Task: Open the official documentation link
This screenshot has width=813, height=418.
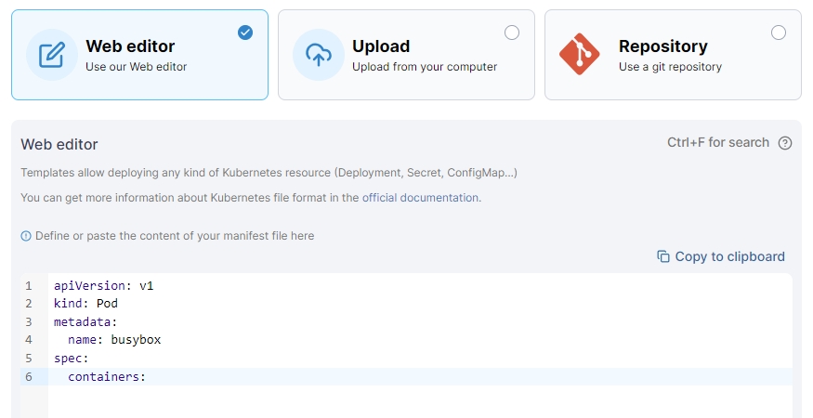Action: (420, 198)
